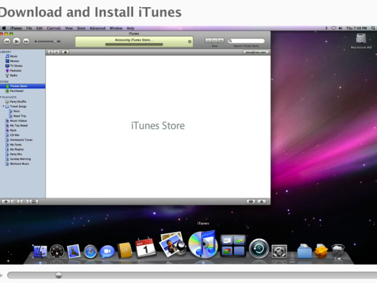Open Time Machine from the Dock
The height and width of the screenshot is (283, 377).
click(259, 248)
